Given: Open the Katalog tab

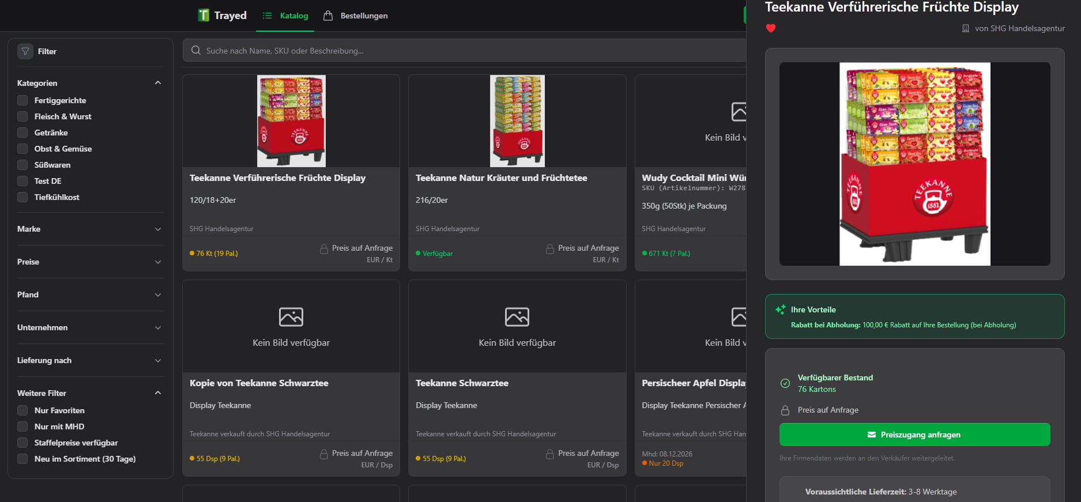Looking at the screenshot, I should 285,16.
